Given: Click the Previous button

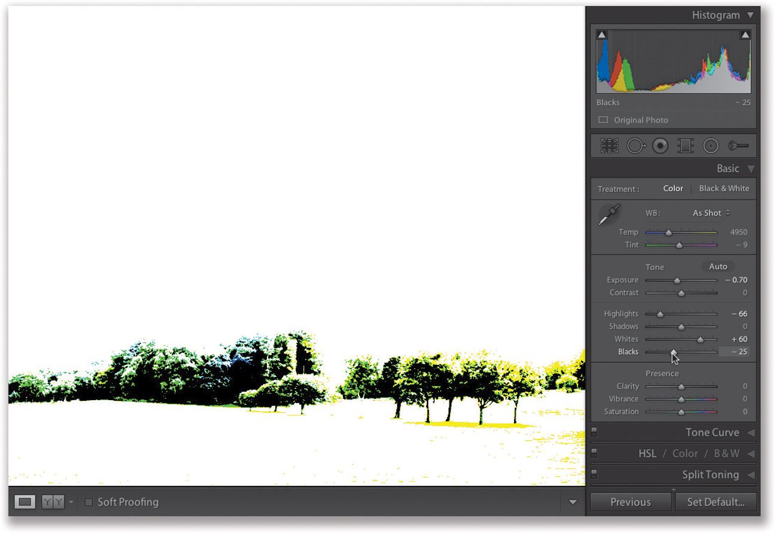Looking at the screenshot, I should [630, 502].
